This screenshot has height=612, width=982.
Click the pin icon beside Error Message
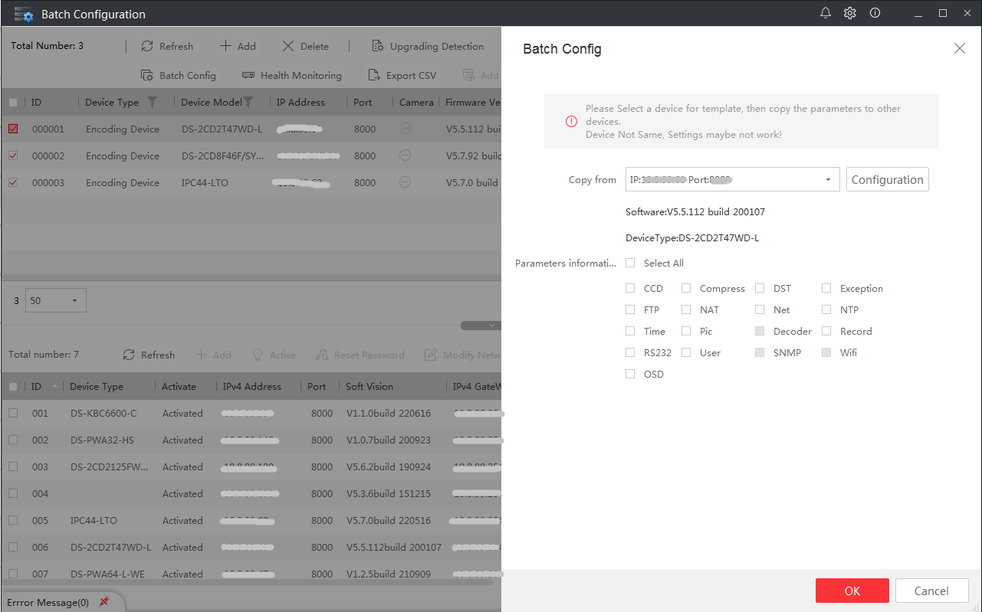click(x=104, y=602)
